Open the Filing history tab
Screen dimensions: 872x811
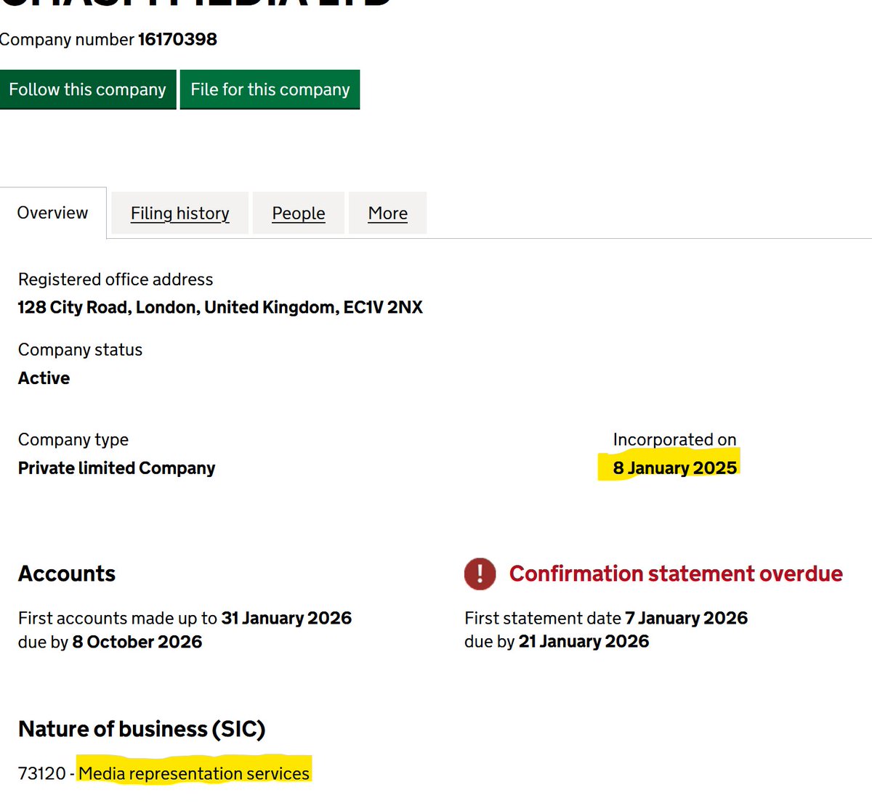(179, 213)
